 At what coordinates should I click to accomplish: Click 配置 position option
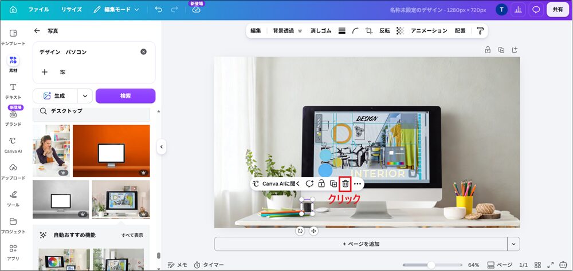[x=460, y=31]
